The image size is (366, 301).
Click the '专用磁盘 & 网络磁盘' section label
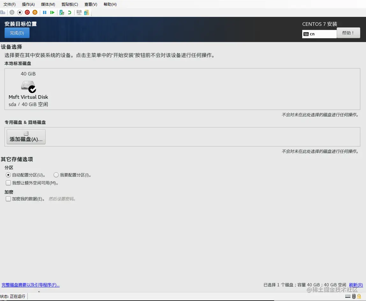coord(25,122)
